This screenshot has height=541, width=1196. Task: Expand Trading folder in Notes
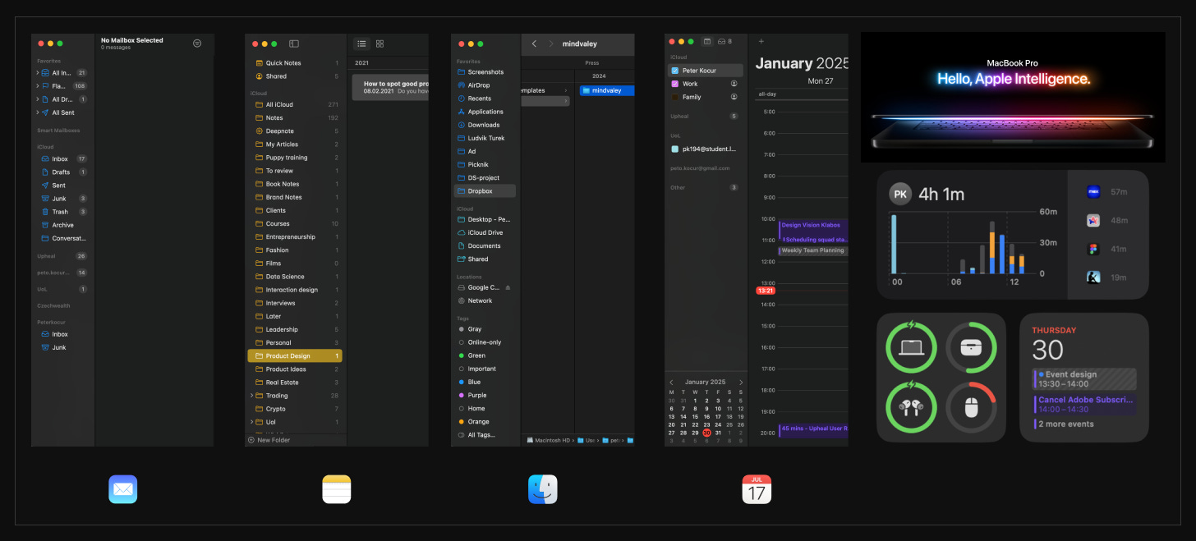click(x=251, y=396)
